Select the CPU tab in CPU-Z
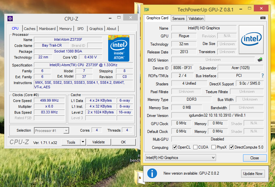Viewport: 275px width, 187px height. click(15, 28)
